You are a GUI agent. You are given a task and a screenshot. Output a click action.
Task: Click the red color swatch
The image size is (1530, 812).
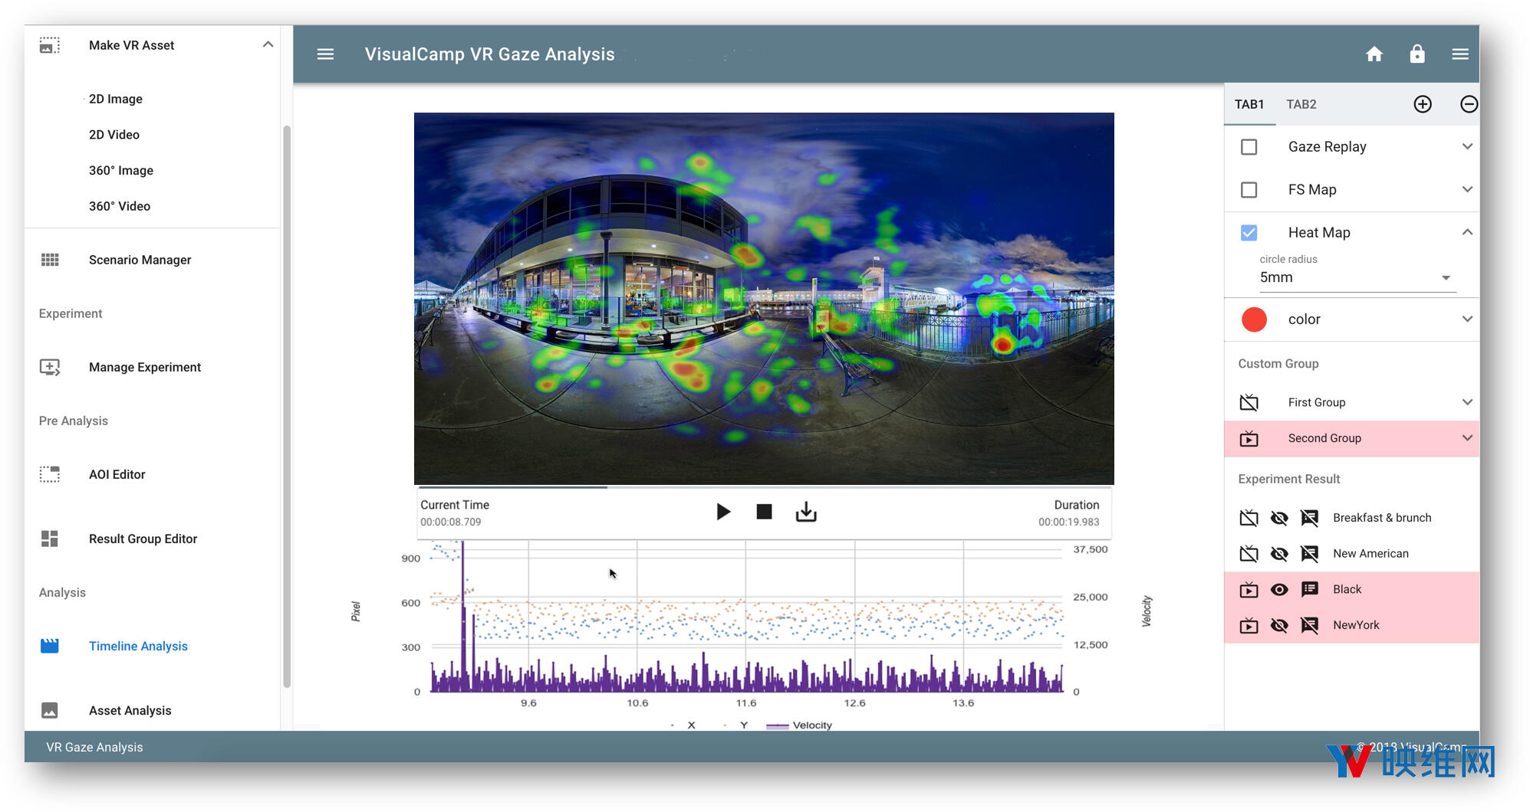pos(1254,319)
